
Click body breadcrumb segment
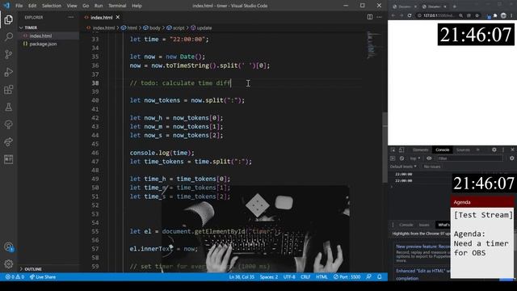click(152, 28)
